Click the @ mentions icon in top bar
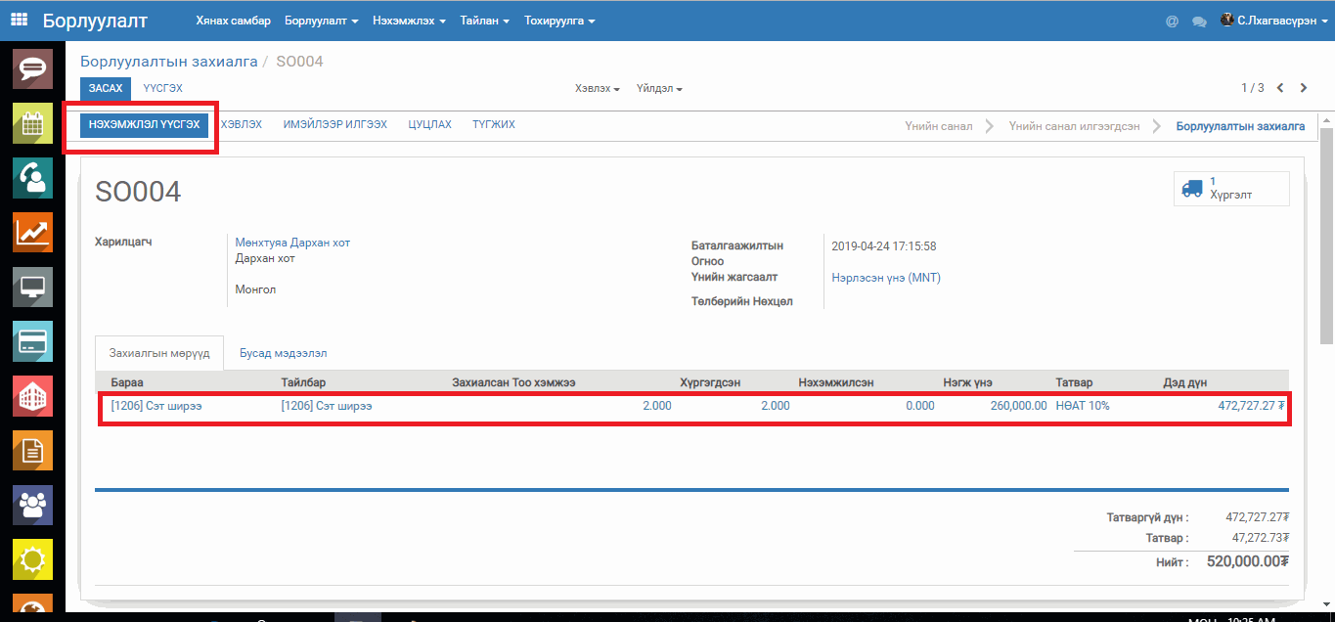The image size is (1335, 622). (x=1172, y=21)
